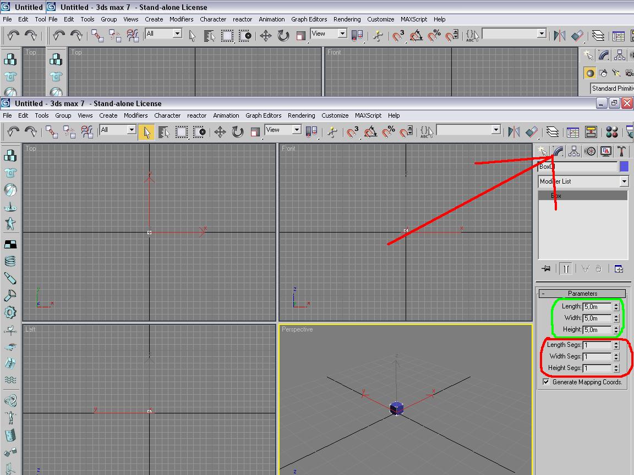Click Redo in the front window toolbar
634x475 pixels.
pos(31,132)
